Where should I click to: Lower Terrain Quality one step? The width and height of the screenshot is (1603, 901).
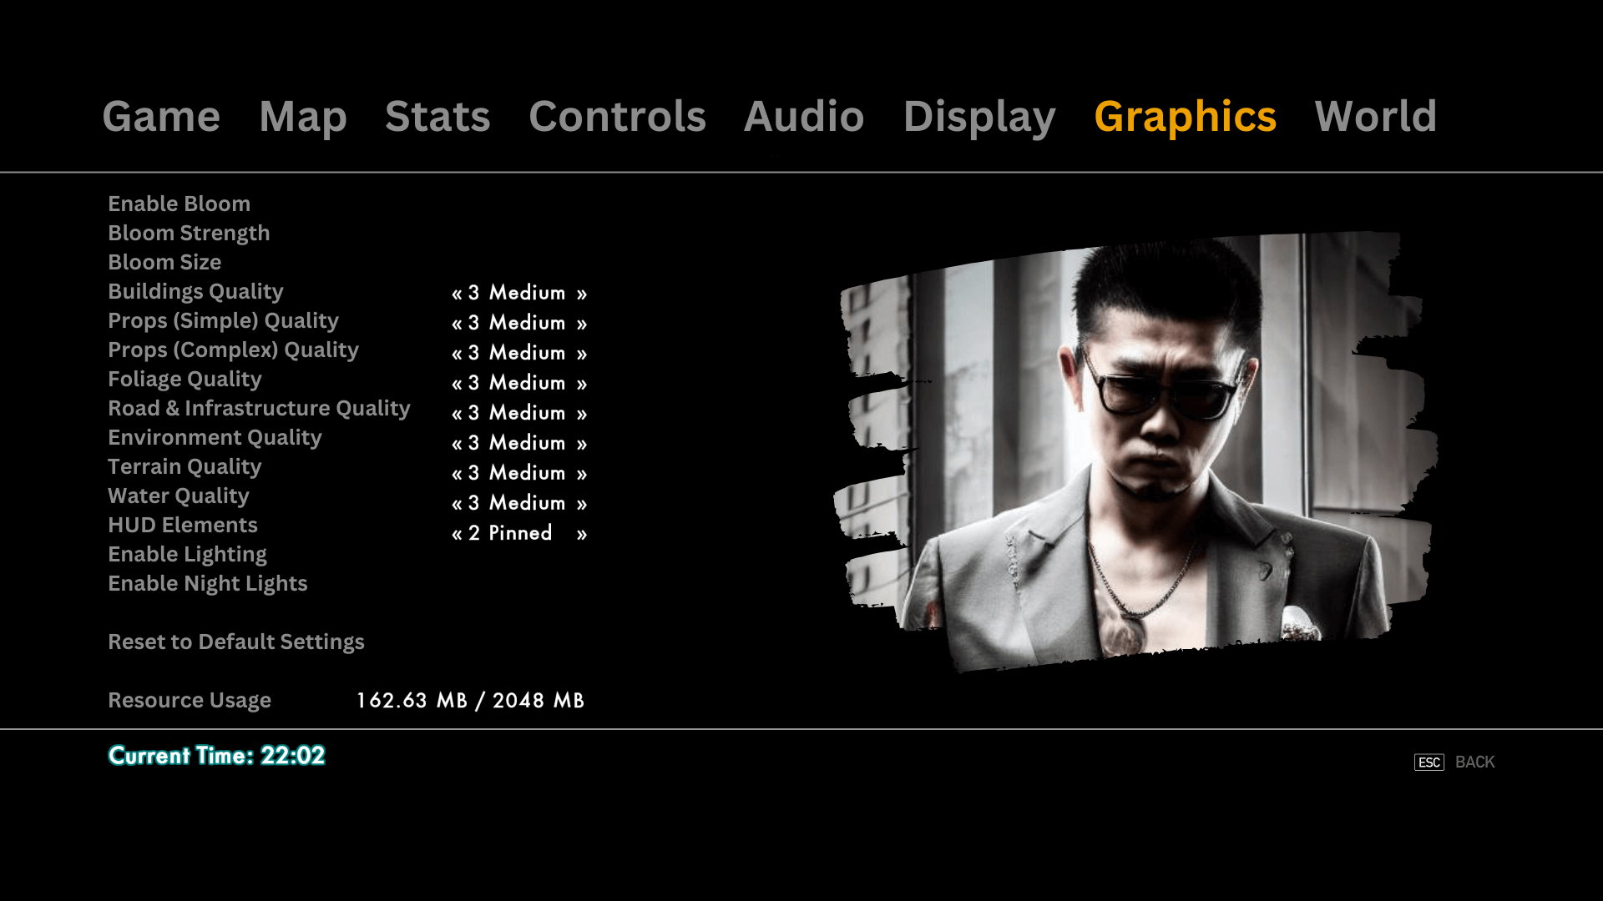(x=458, y=473)
